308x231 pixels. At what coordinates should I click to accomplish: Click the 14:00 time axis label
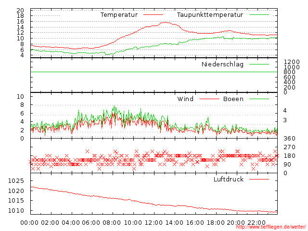coord(174,223)
